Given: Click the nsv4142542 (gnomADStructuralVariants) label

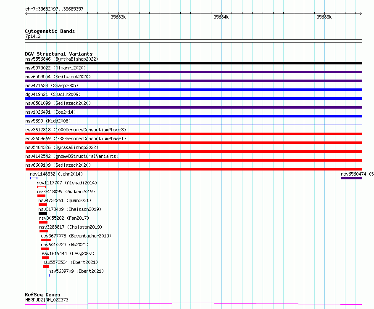Looking at the screenshot, I should coord(72,156).
